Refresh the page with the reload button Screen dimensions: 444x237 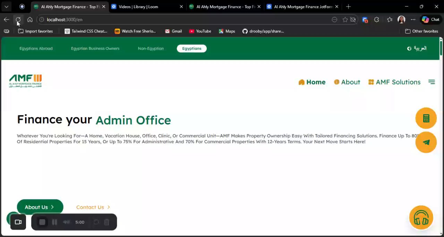point(18,19)
